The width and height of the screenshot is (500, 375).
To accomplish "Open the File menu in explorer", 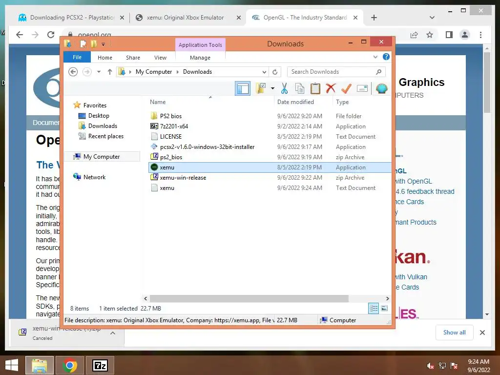I will pos(77,57).
